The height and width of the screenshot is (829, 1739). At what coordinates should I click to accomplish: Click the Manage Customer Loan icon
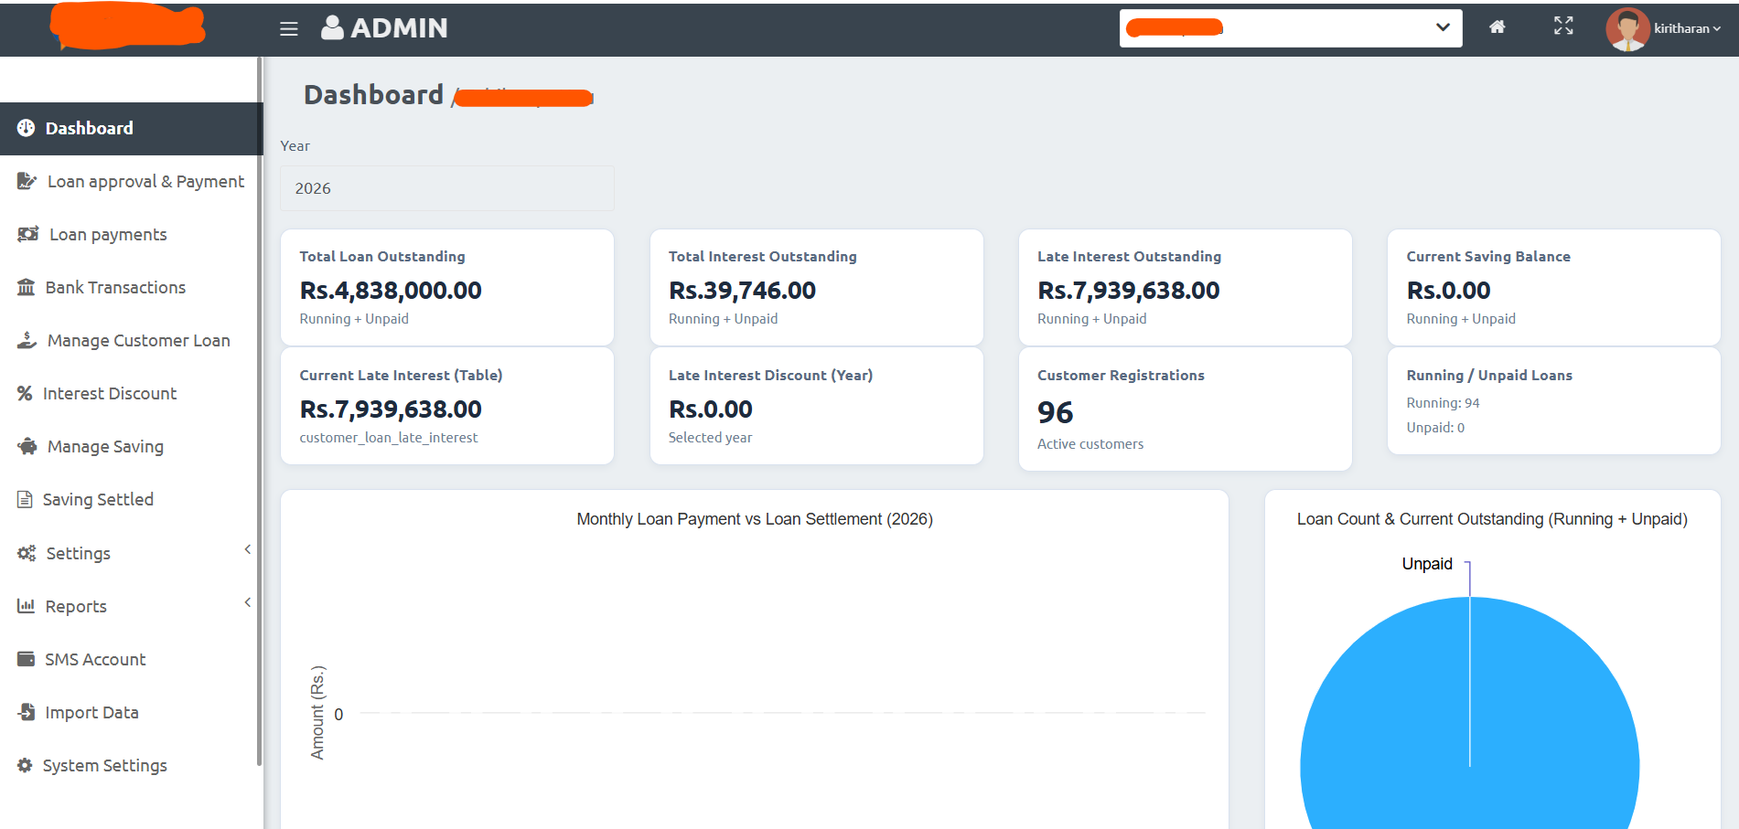tap(27, 340)
